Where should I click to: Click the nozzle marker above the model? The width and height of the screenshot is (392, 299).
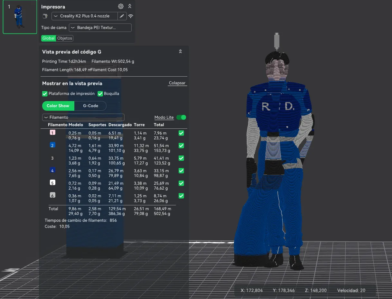[x=277, y=42]
